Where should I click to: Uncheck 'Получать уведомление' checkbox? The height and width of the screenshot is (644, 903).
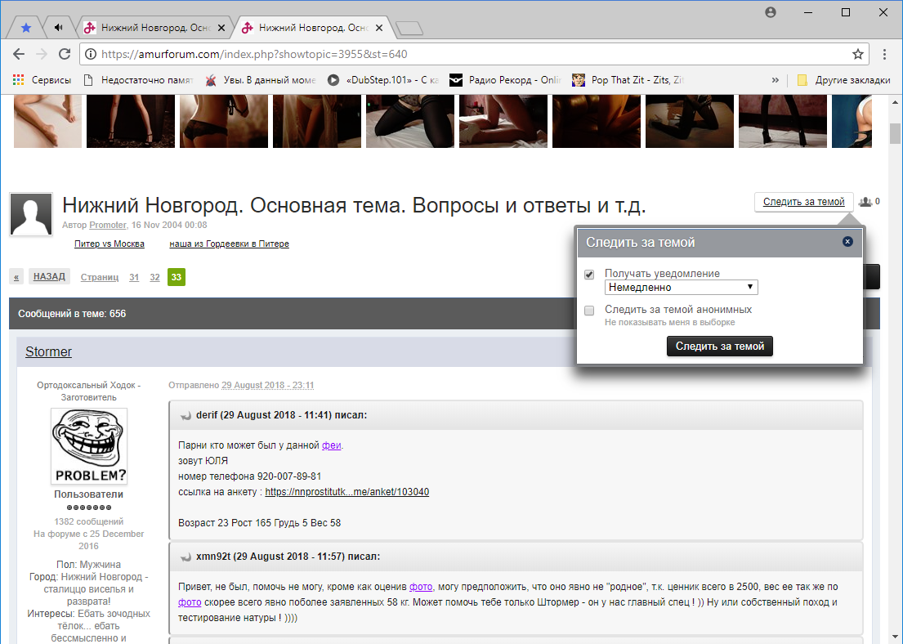[589, 275]
